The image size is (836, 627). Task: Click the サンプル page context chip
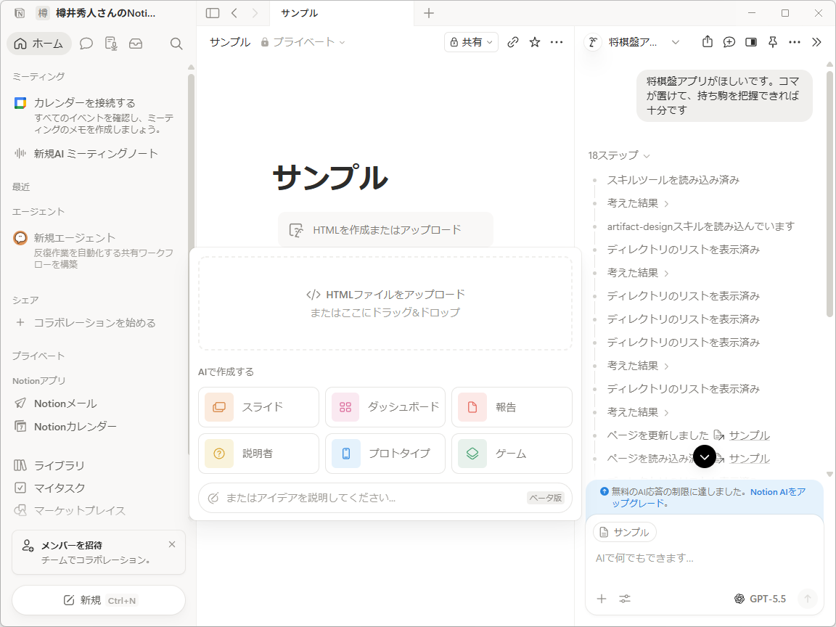click(x=624, y=532)
